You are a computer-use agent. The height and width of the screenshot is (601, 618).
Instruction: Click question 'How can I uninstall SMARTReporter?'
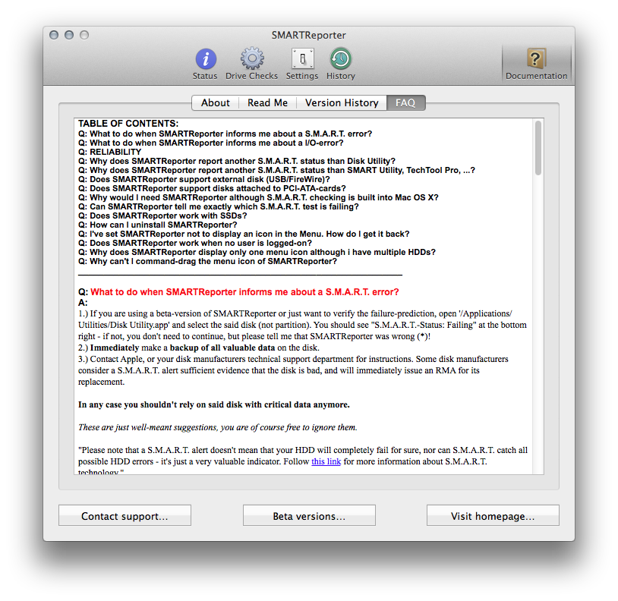[x=158, y=225]
